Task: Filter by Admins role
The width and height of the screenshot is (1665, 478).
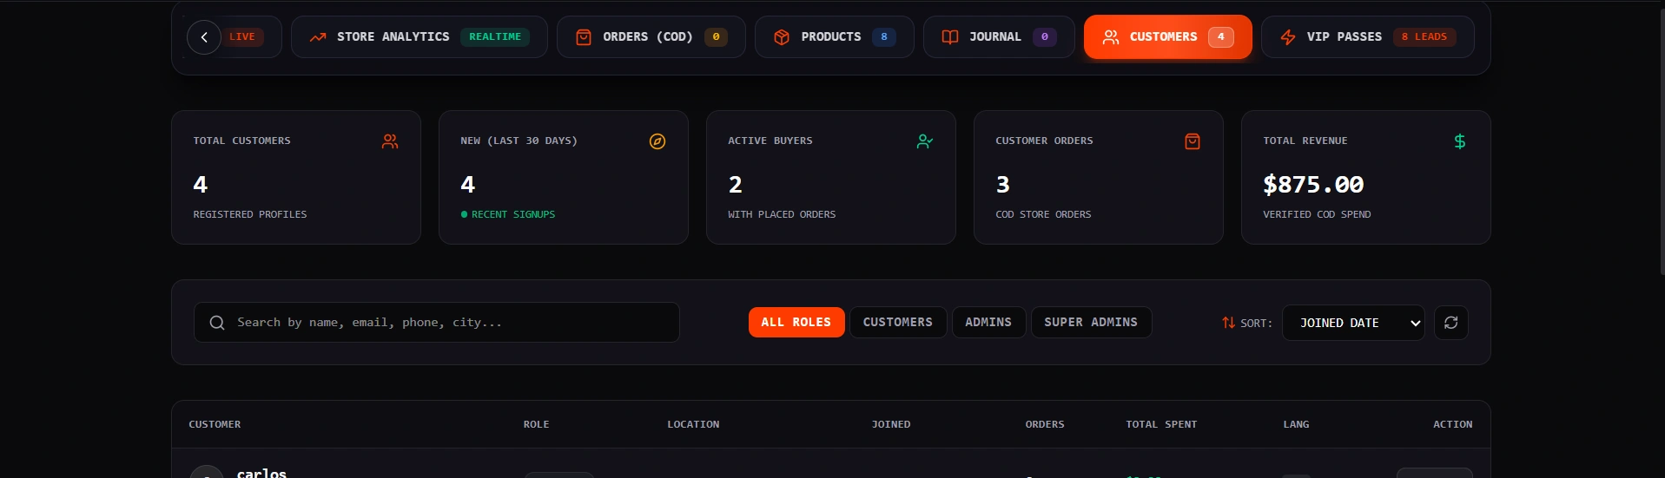Action: [x=988, y=323]
